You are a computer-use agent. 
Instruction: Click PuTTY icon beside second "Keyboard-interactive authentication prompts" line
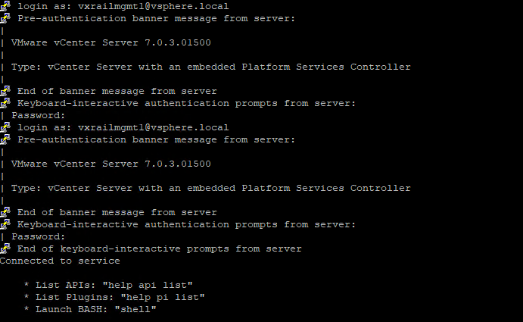tap(5, 224)
